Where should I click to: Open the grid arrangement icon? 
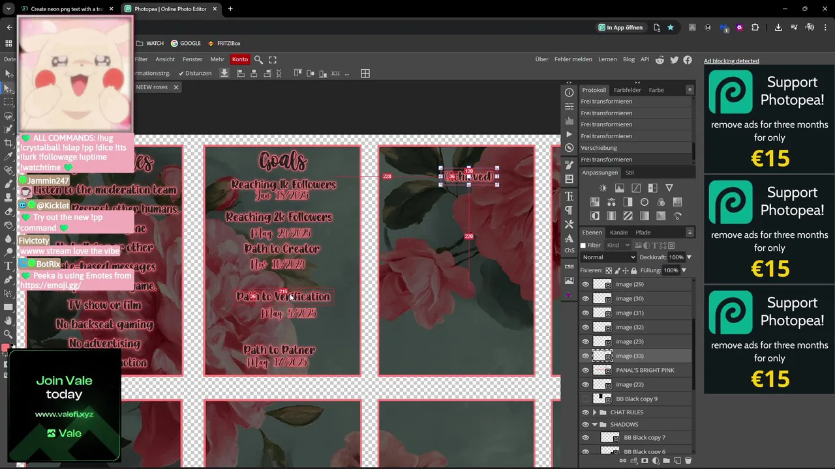[x=365, y=74]
